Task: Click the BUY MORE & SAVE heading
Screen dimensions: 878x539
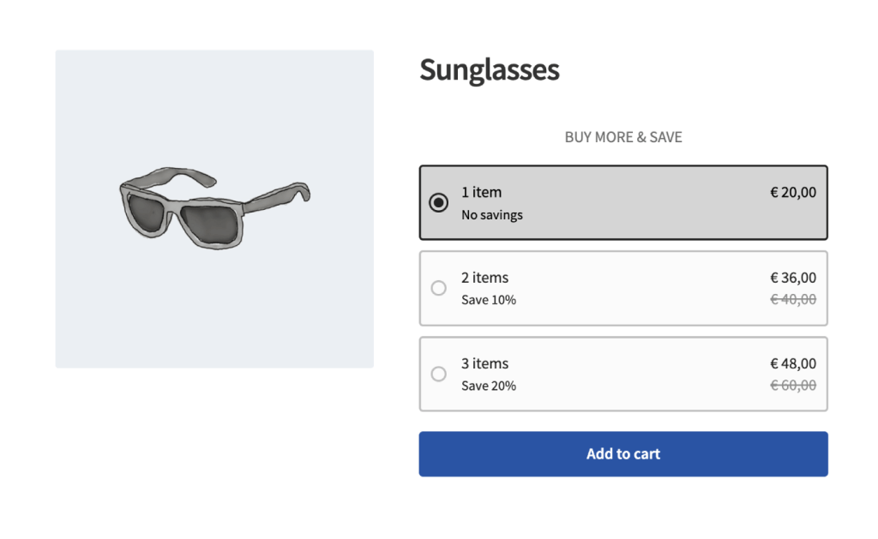Action: coord(623,137)
